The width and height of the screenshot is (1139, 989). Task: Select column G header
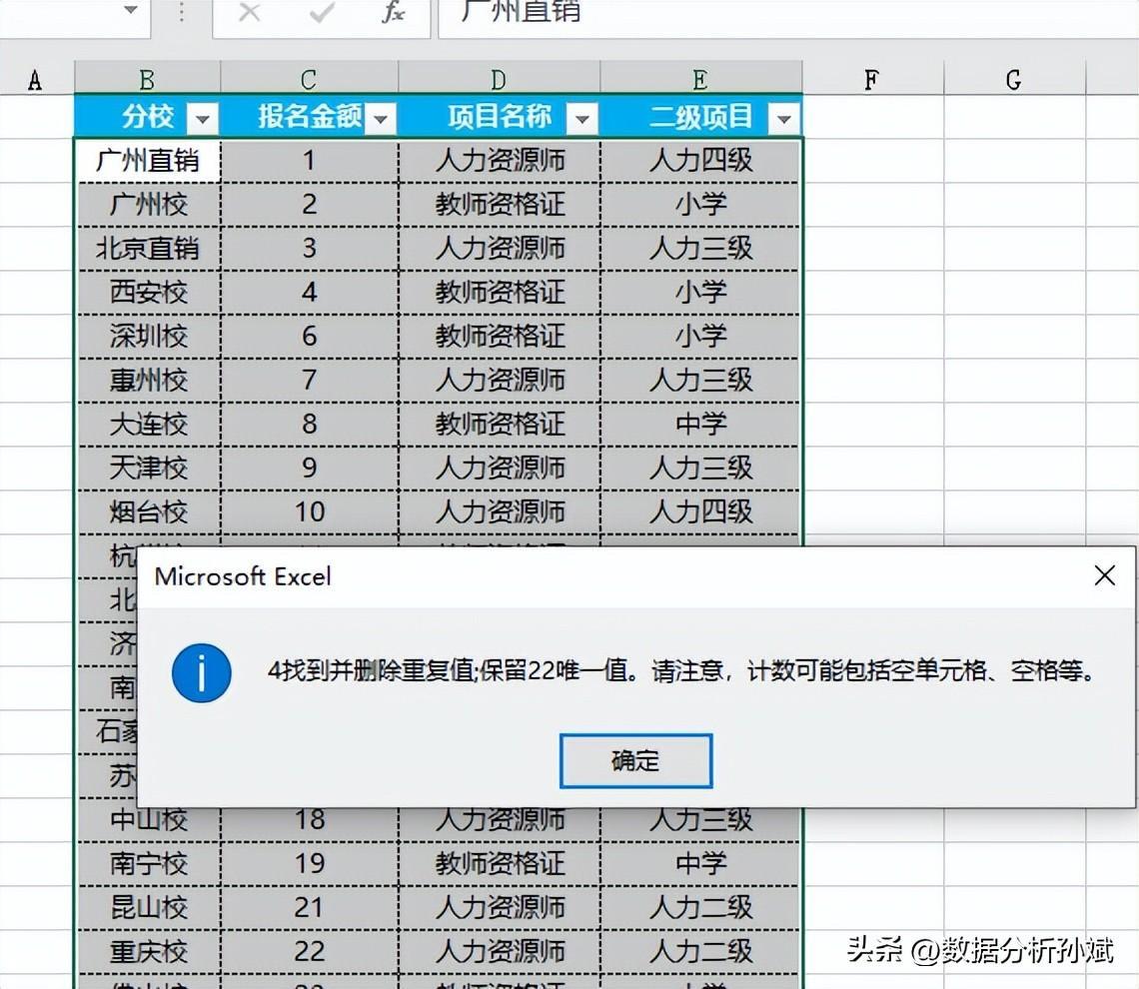1013,80
